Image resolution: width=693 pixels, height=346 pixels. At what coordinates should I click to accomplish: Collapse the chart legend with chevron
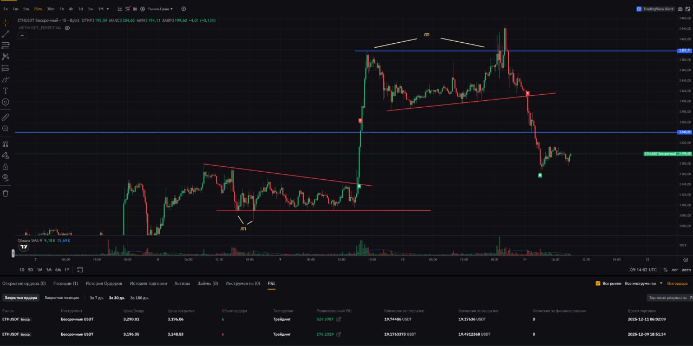tap(22, 35)
